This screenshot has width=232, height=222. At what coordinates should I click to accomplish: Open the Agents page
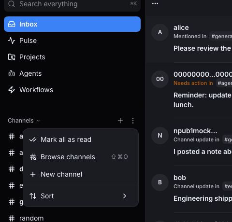coord(72,73)
